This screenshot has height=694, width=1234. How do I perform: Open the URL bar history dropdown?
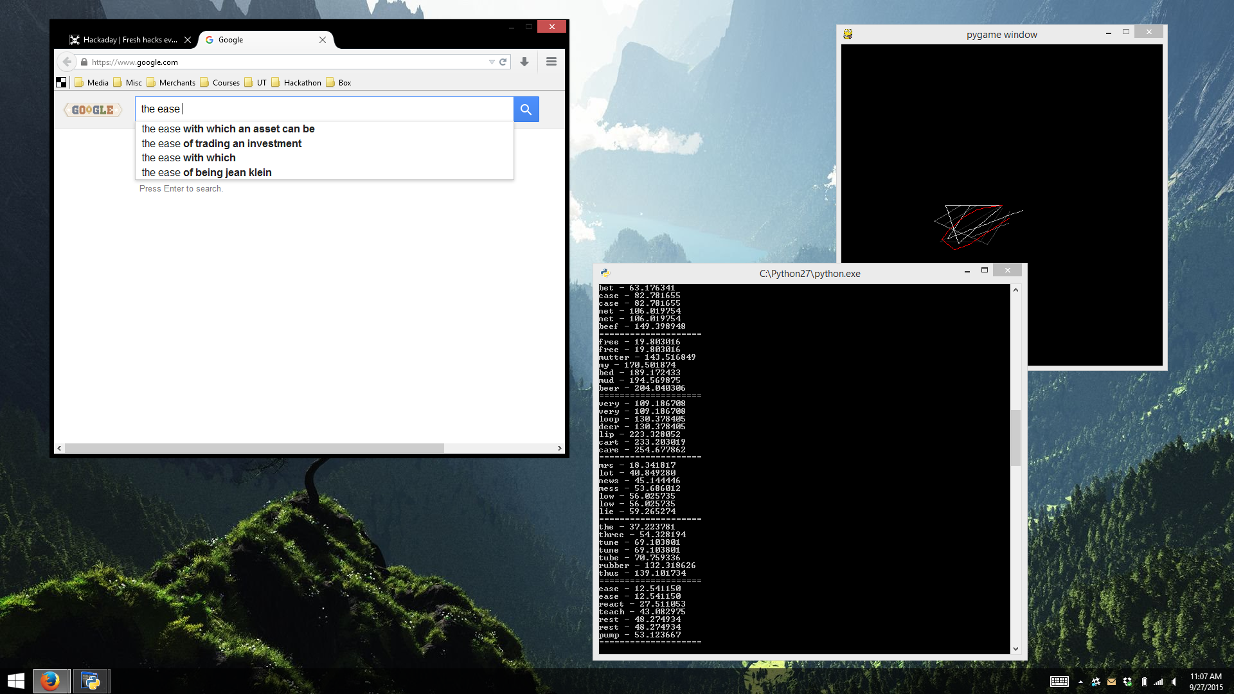click(492, 62)
